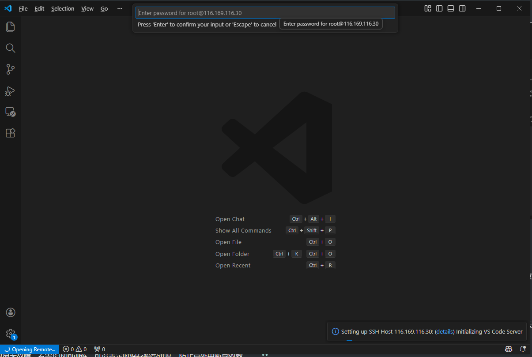Viewport: 532px width, 357px height.
Task: Open the details link in SSH notification
Action: click(x=445, y=331)
